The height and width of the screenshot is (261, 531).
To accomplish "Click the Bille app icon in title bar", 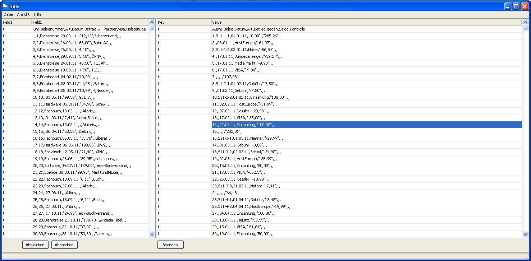I will (5, 6).
